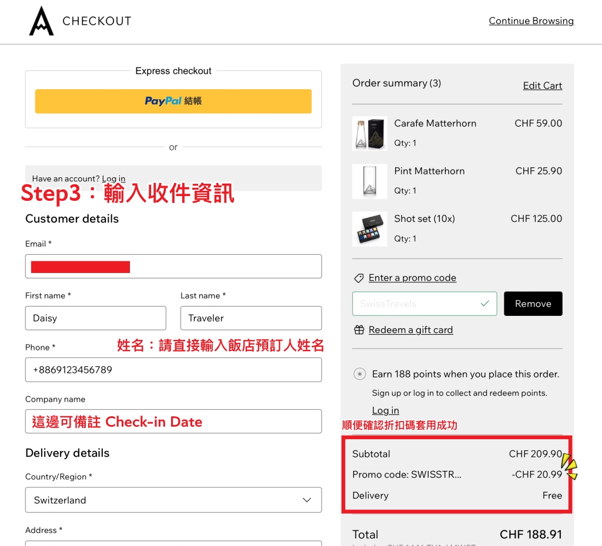Click the SwissTravels promo code field
This screenshot has height=546, width=602.
coord(424,304)
